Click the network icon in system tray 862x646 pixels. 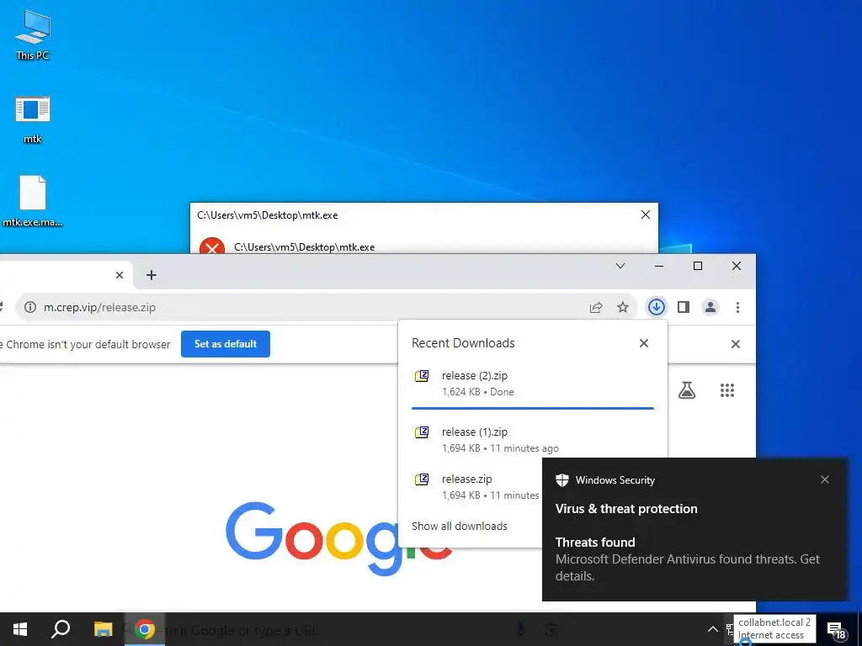[x=729, y=629]
